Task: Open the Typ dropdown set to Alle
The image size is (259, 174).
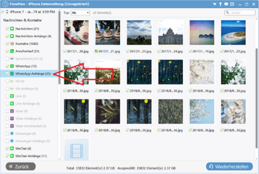Action: tap(80, 13)
